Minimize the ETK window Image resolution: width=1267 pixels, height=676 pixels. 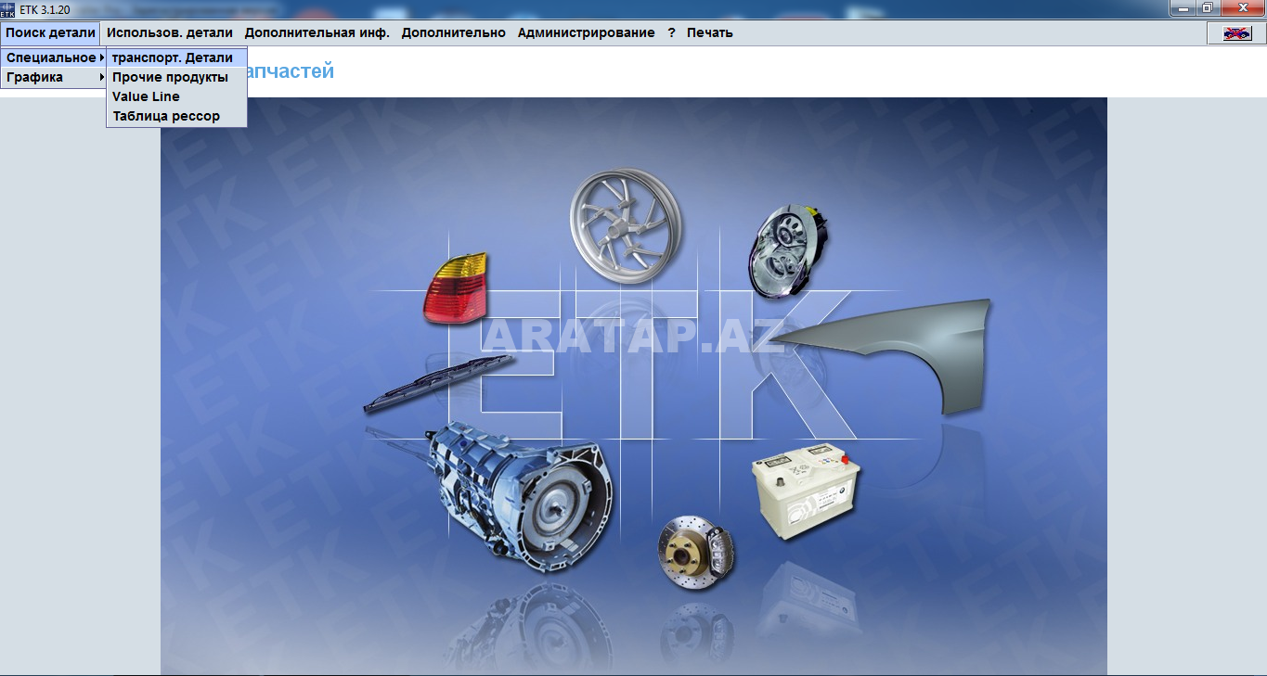point(1183,7)
